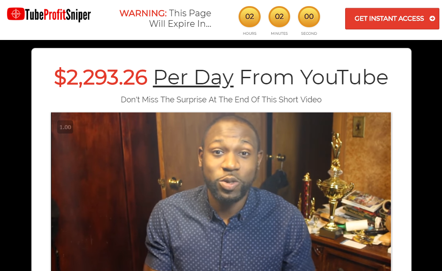Click the TubeProfitSniper logo text

[58, 15]
